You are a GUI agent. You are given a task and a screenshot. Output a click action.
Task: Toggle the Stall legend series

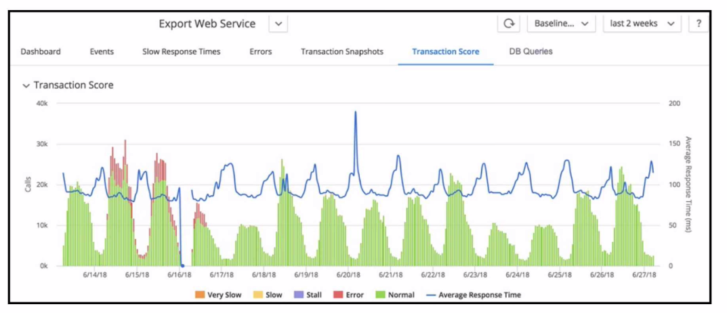tap(308, 295)
